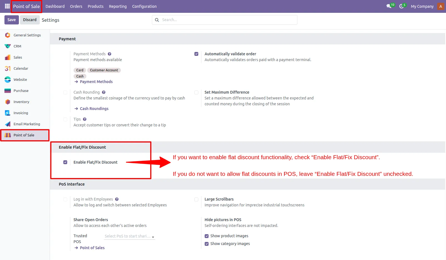Open the activities clock icon
The width and height of the screenshot is (446, 260).
[x=401, y=6]
